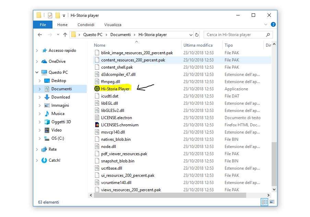Click the Oggetti 3D cube icon
Image resolution: width=310 pixels, height=217 pixels.
click(x=47, y=122)
